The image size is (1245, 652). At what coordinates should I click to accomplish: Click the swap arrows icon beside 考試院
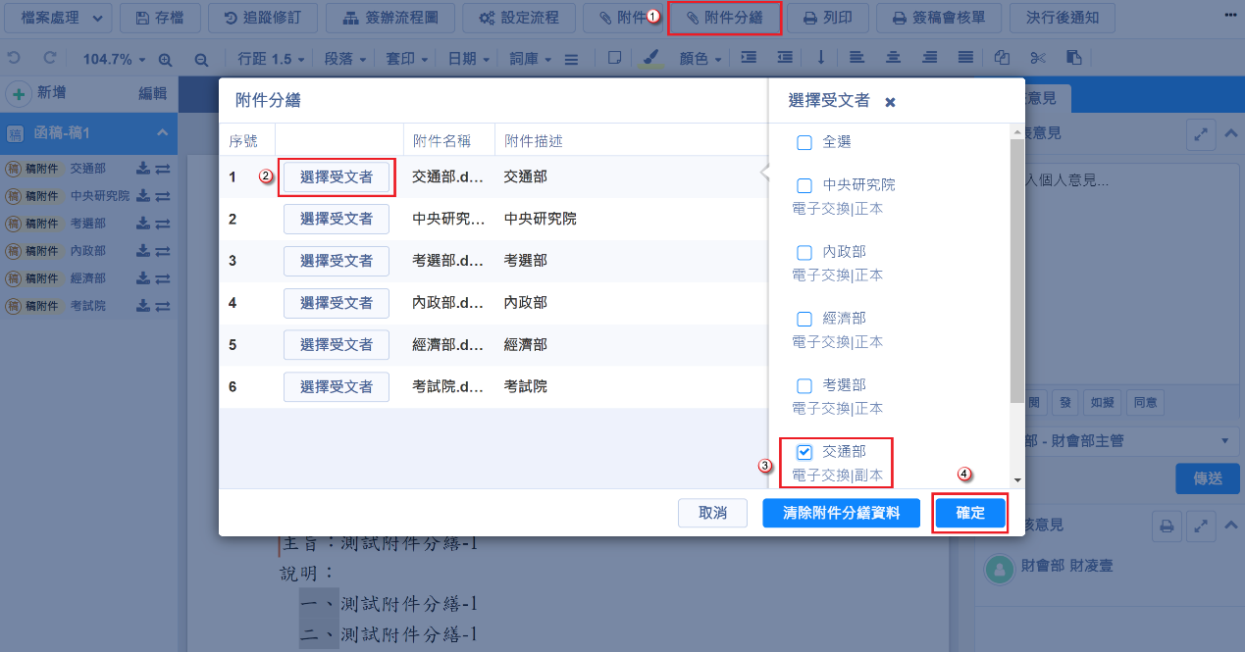pyautogui.click(x=163, y=307)
